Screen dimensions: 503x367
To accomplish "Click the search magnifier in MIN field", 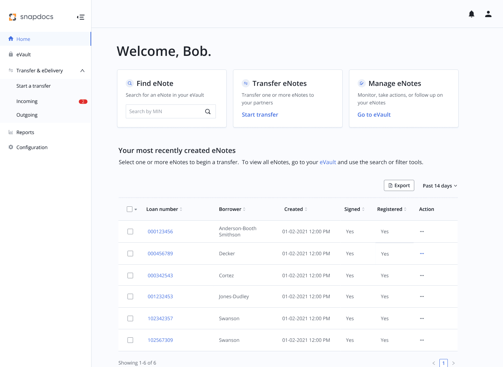I will (208, 111).
